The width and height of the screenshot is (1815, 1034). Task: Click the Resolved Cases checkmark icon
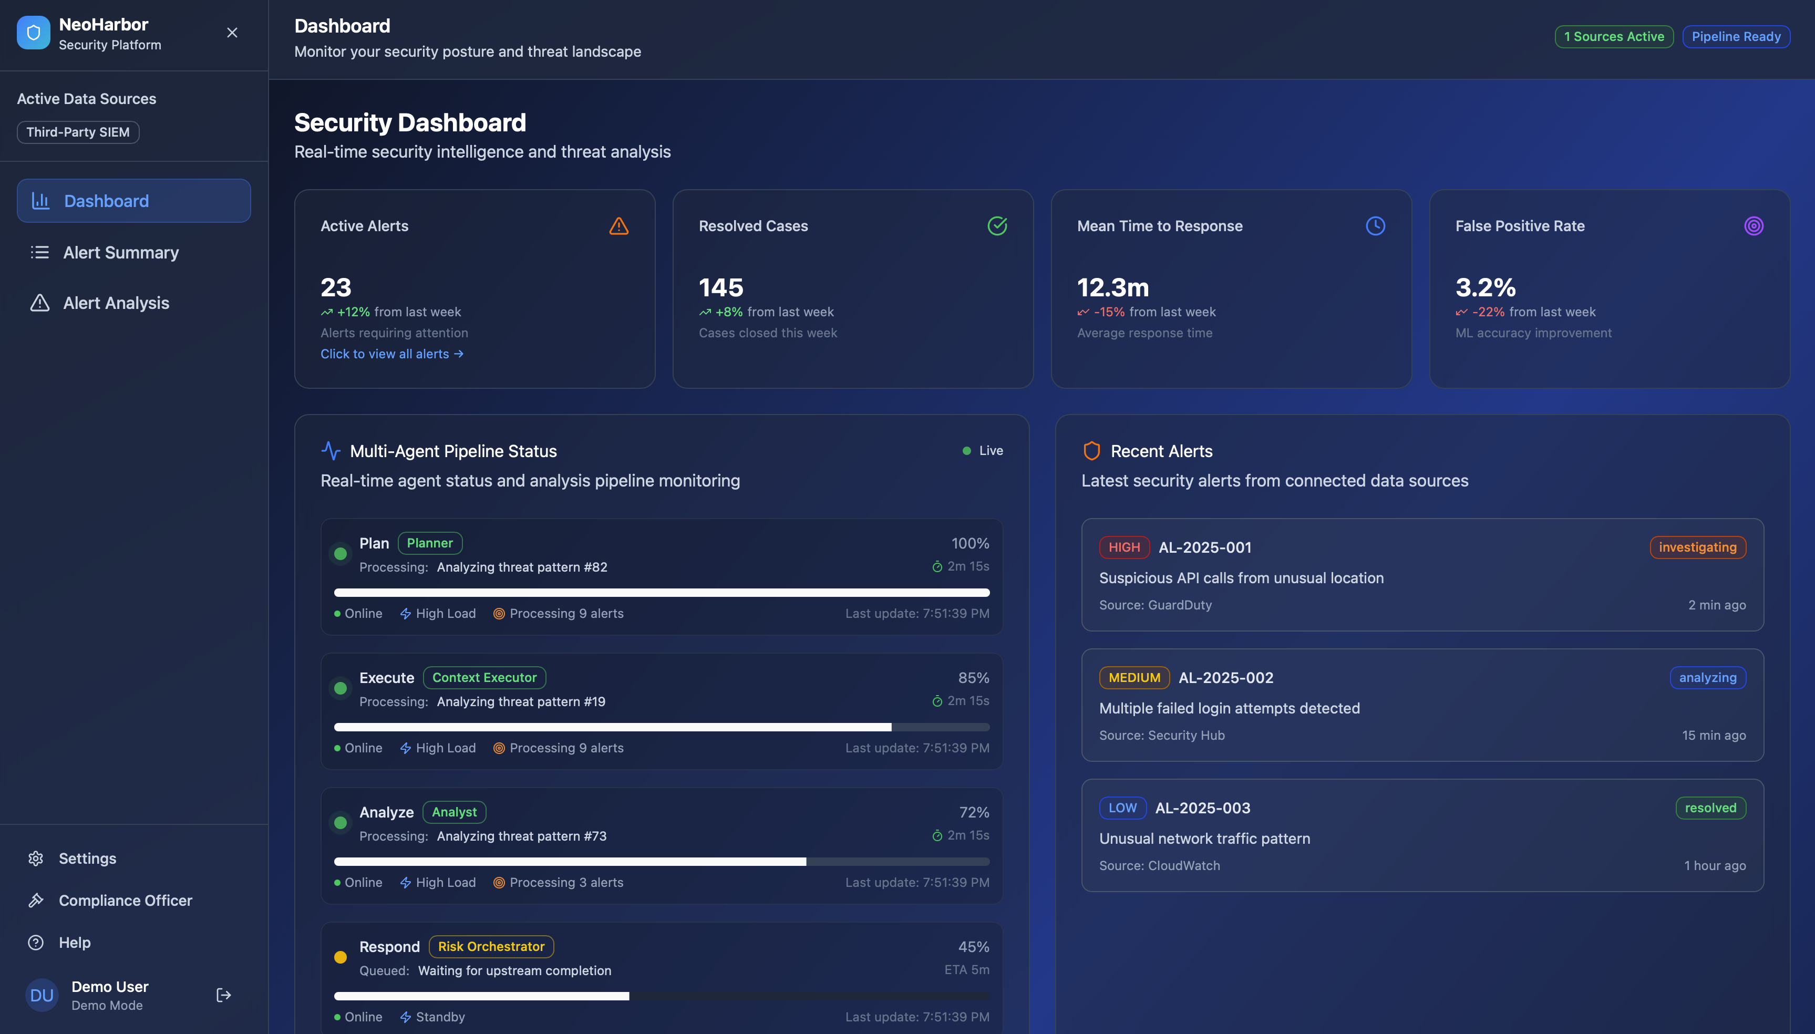tap(997, 226)
